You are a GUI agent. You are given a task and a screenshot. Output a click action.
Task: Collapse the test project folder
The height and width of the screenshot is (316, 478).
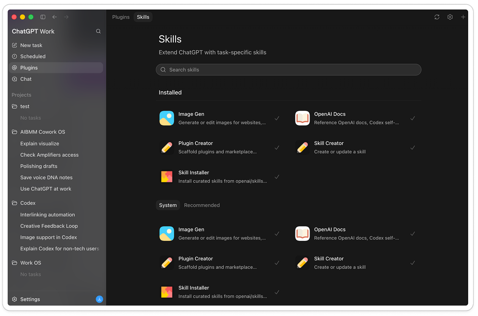tap(14, 106)
